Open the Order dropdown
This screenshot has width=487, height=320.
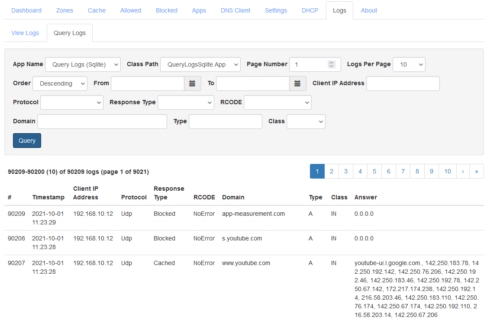60,83
